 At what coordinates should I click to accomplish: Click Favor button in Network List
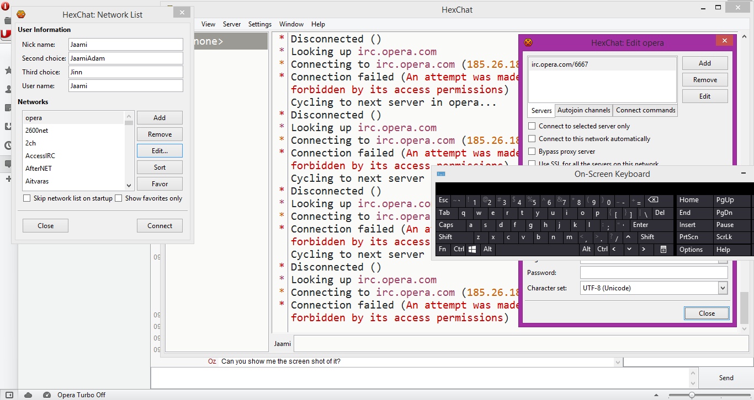(x=160, y=184)
